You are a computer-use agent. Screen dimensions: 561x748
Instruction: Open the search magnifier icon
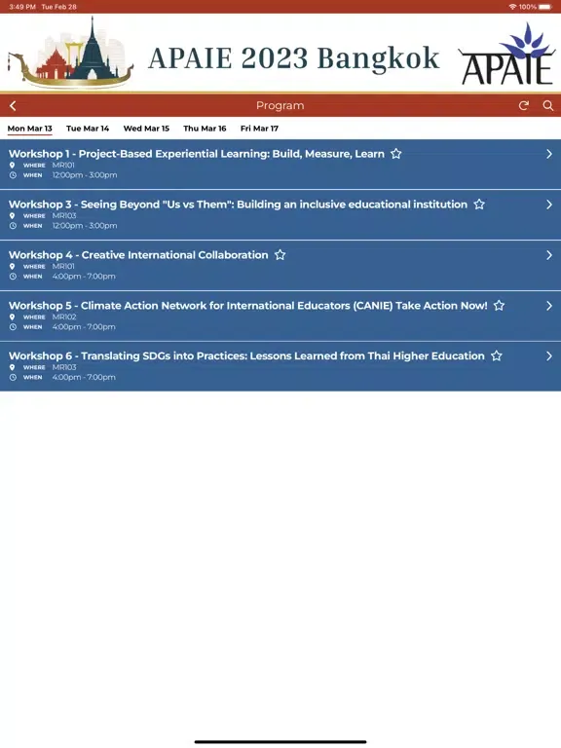(548, 106)
